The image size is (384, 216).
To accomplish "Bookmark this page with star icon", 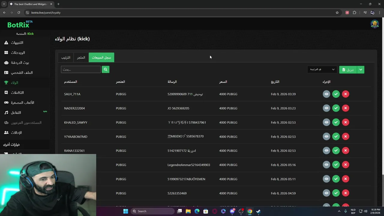I will pyautogui.click(x=337, y=13).
